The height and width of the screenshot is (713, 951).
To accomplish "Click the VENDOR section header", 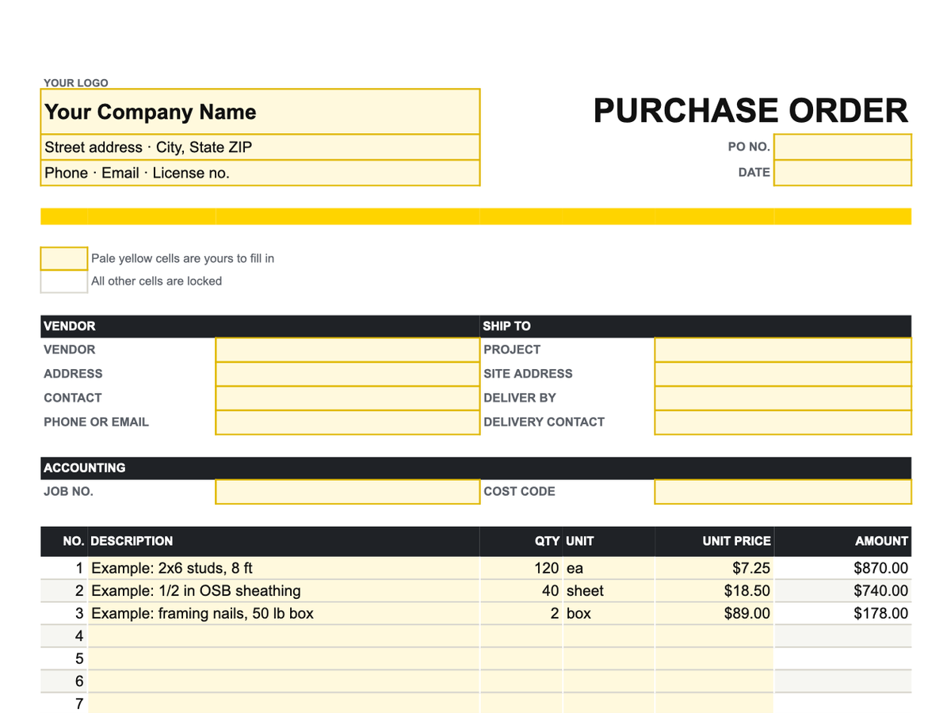I will point(260,326).
